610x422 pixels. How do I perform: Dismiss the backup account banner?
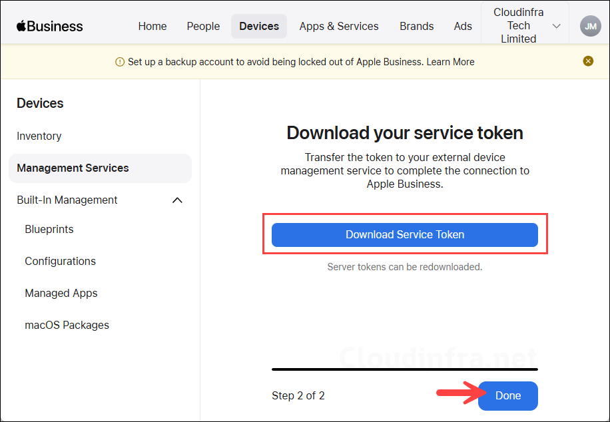[588, 61]
